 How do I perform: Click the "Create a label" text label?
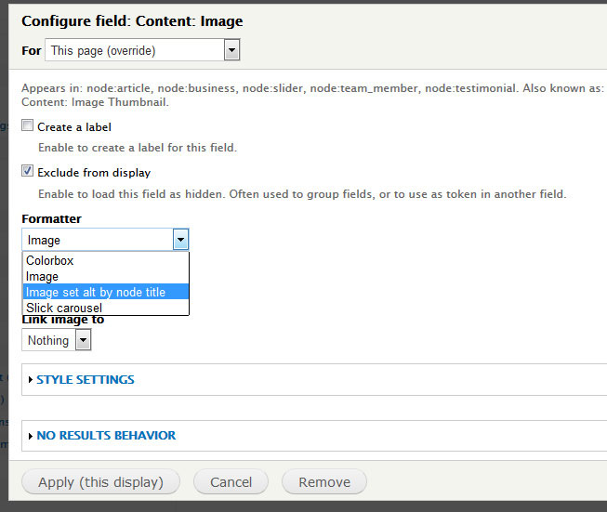pyautogui.click(x=74, y=126)
